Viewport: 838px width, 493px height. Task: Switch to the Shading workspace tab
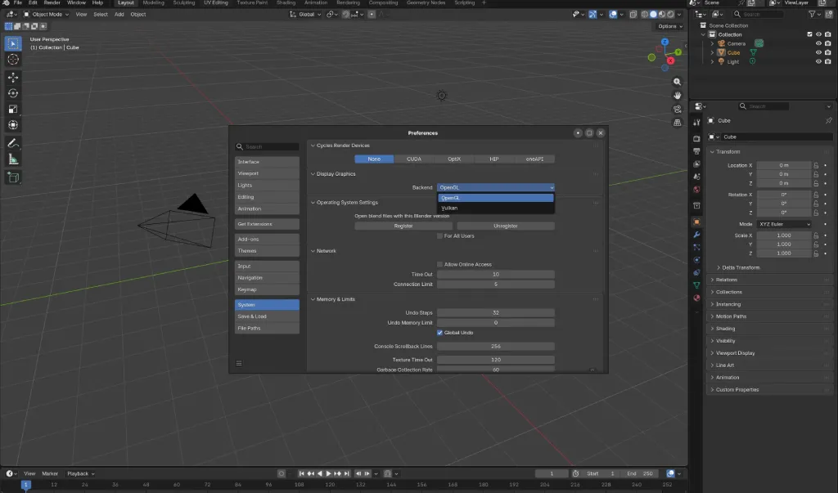coord(286,2)
